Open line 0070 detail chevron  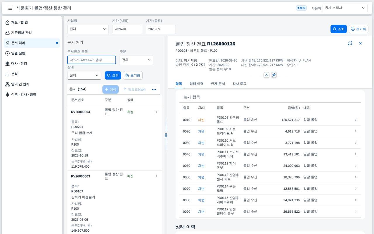[356, 189]
